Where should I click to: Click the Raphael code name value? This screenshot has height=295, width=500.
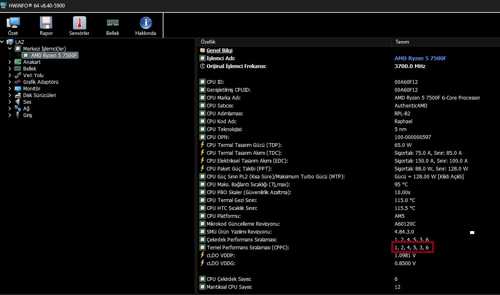pos(403,122)
